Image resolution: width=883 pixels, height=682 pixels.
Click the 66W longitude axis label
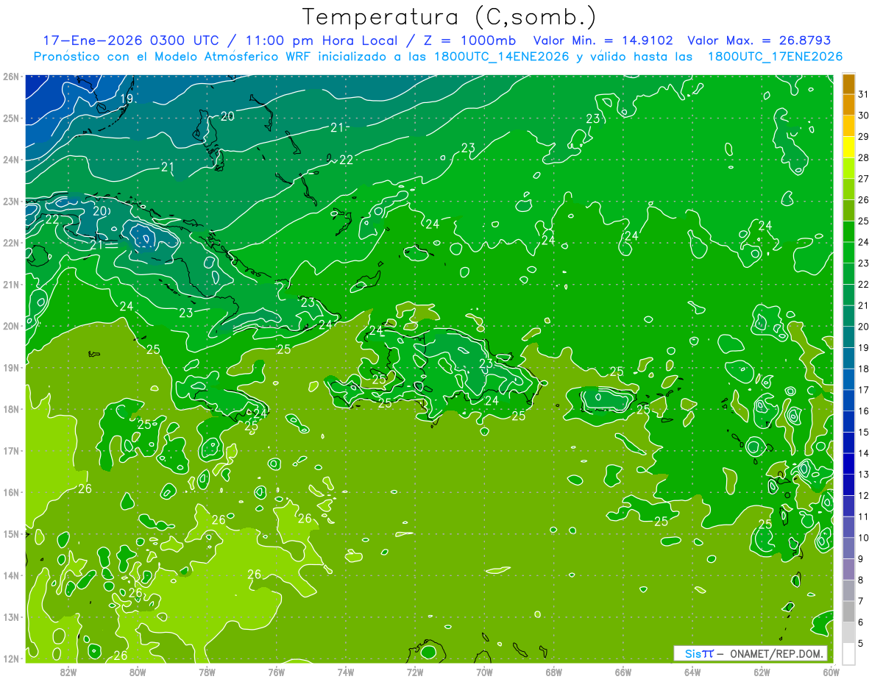click(623, 672)
